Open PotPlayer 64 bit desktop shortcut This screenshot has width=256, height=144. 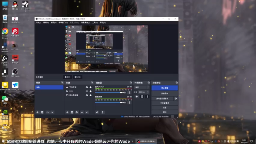pyautogui.click(x=5, y=87)
